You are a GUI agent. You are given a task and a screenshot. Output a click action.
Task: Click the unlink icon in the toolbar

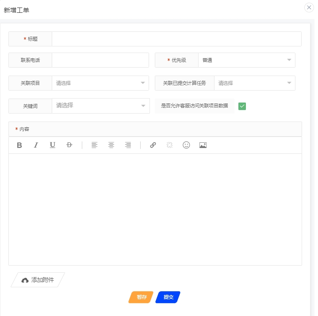(169, 145)
